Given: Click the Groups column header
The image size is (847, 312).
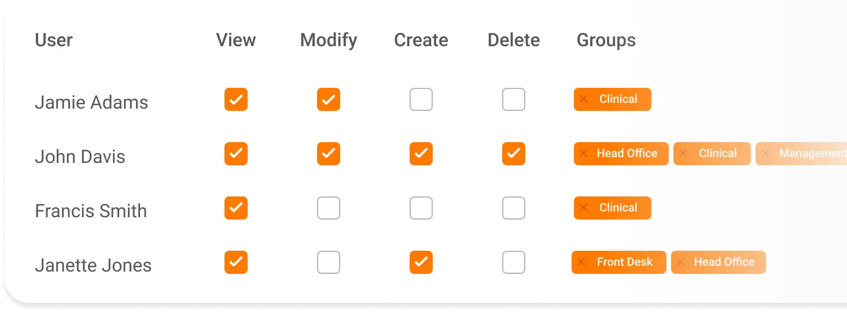Looking at the screenshot, I should 606,40.
